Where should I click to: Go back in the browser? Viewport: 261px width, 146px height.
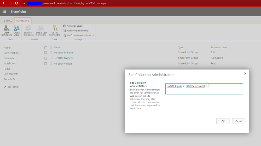click(x=4, y=3)
